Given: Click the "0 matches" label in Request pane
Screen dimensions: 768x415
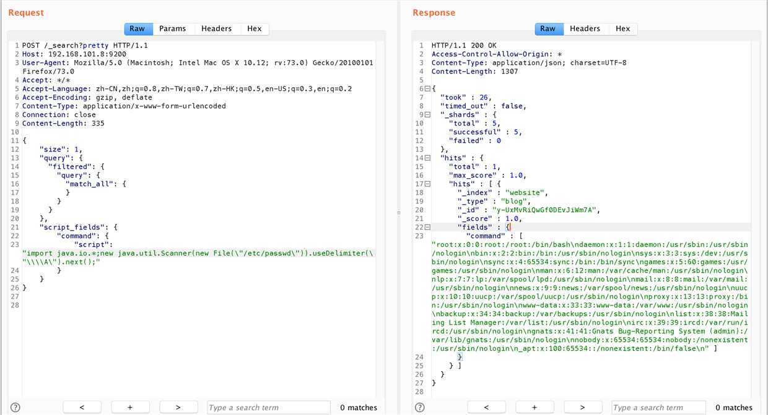Looking at the screenshot, I should coord(359,408).
